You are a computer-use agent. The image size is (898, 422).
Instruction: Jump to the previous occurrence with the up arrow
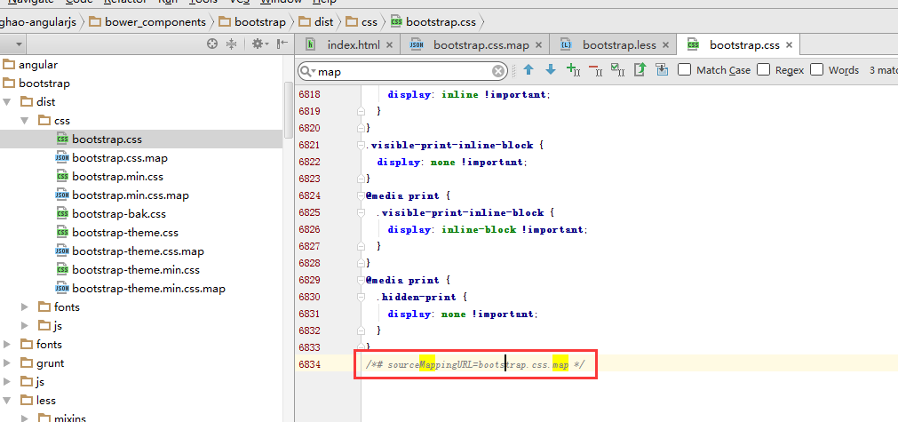point(528,70)
